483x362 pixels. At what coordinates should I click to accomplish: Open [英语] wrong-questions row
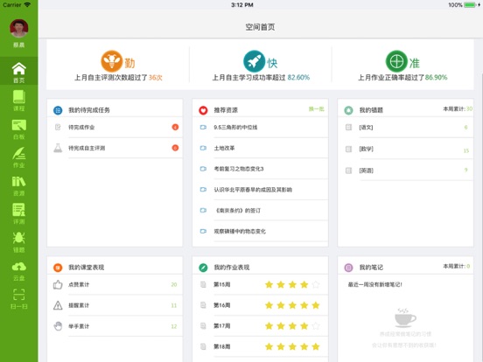[x=405, y=171]
